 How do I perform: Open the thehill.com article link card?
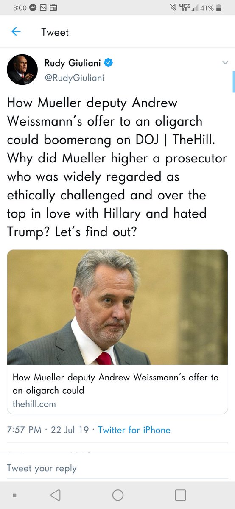(117, 332)
